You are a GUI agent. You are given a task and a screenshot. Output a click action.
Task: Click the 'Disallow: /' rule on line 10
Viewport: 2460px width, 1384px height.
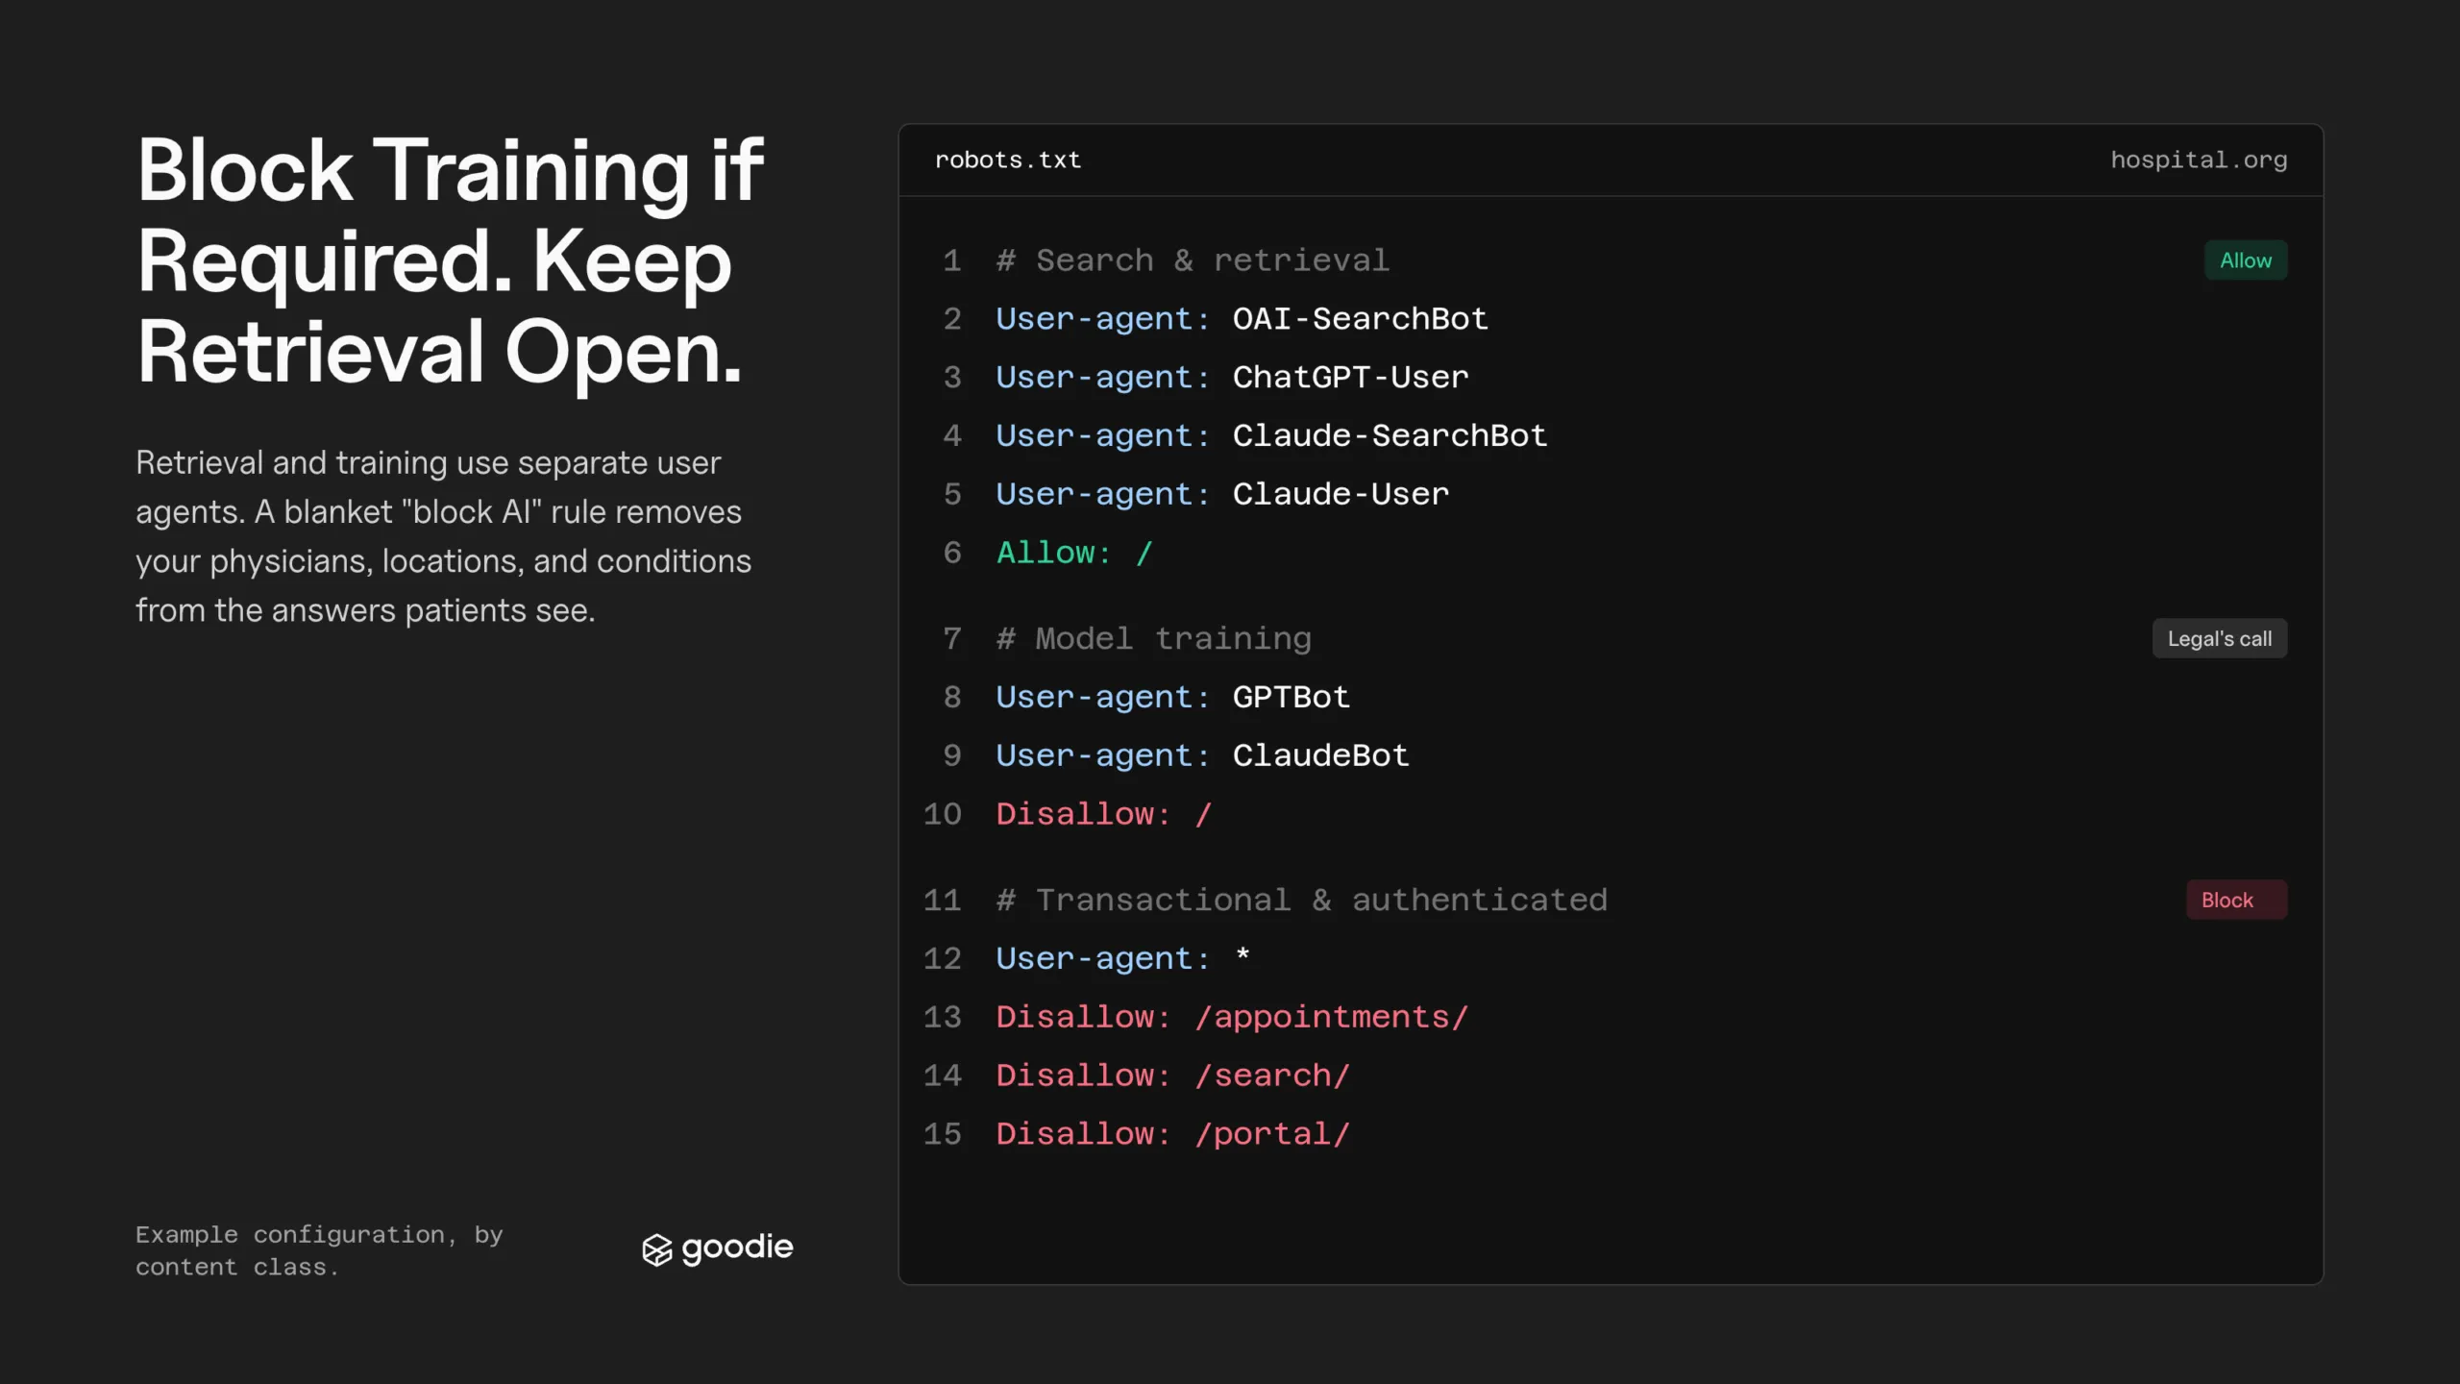click(x=1103, y=814)
